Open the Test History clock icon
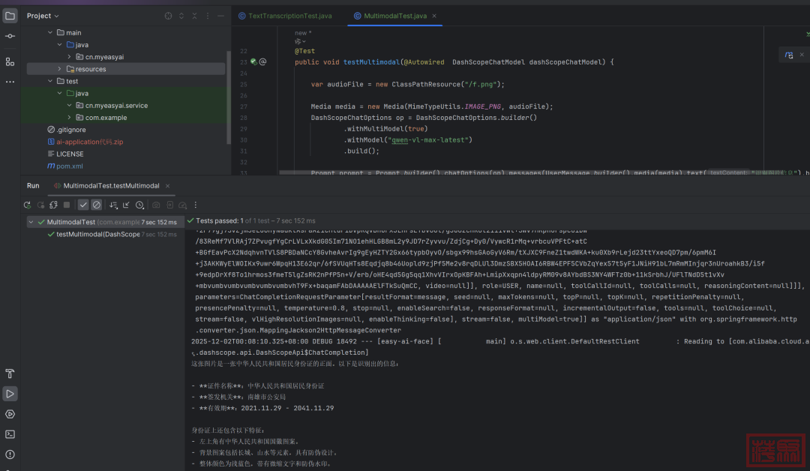The height and width of the screenshot is (471, 810). coord(140,205)
